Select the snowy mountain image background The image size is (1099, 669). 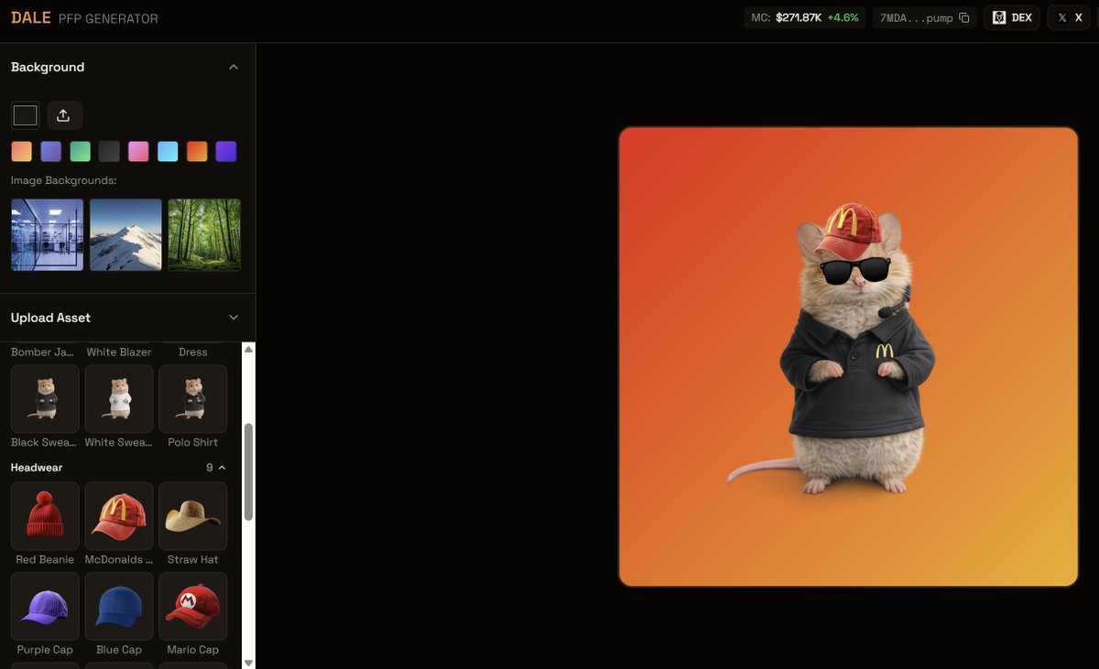coord(125,234)
